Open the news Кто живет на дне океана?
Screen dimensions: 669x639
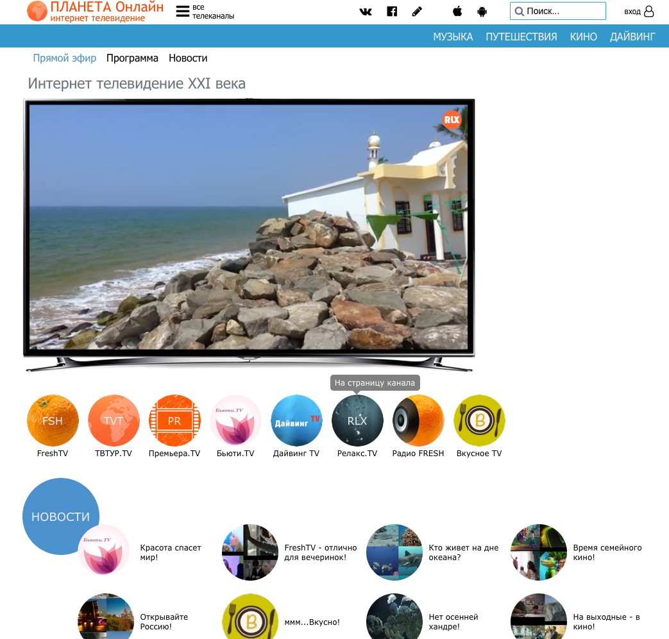point(462,552)
